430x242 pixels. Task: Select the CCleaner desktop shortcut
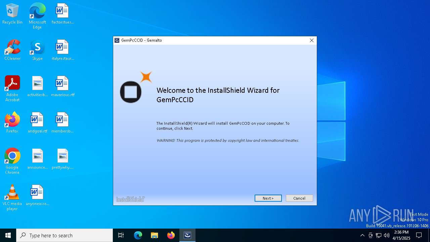pyautogui.click(x=12, y=50)
